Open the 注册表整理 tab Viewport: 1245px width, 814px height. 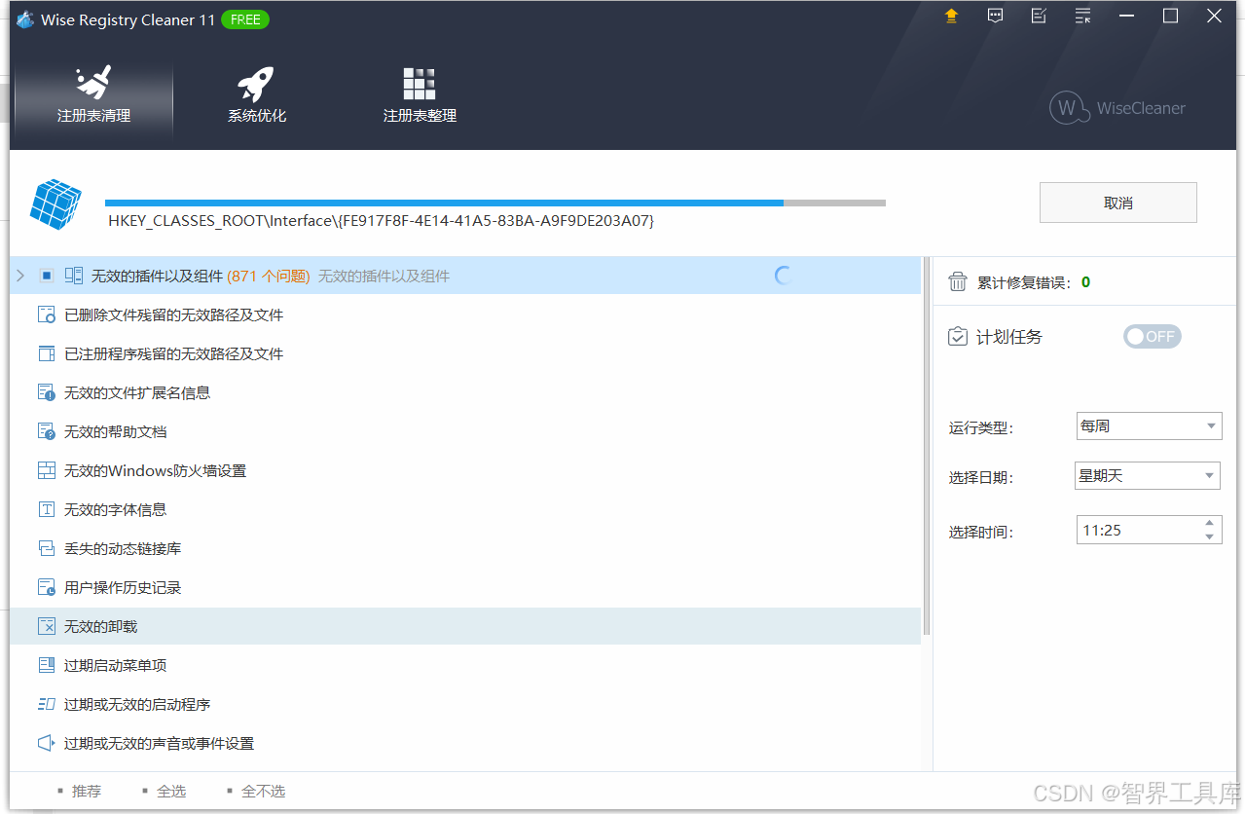420,95
